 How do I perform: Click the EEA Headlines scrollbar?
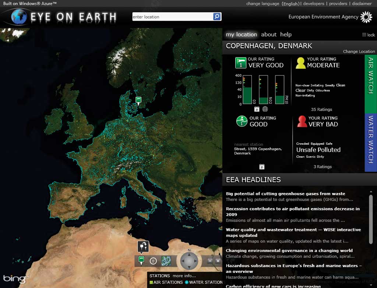pyautogui.click(x=371, y=219)
